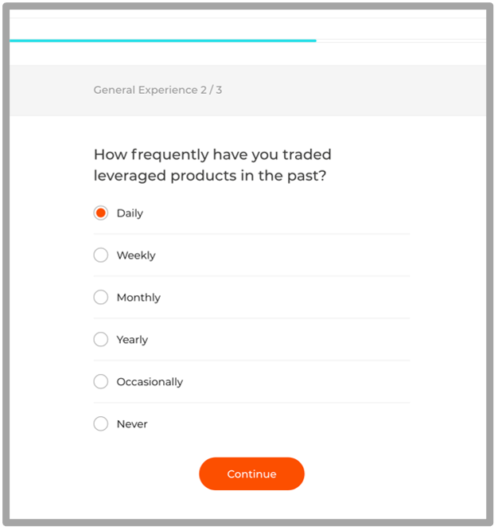Choose the Weekly radio circle

pyautogui.click(x=101, y=255)
